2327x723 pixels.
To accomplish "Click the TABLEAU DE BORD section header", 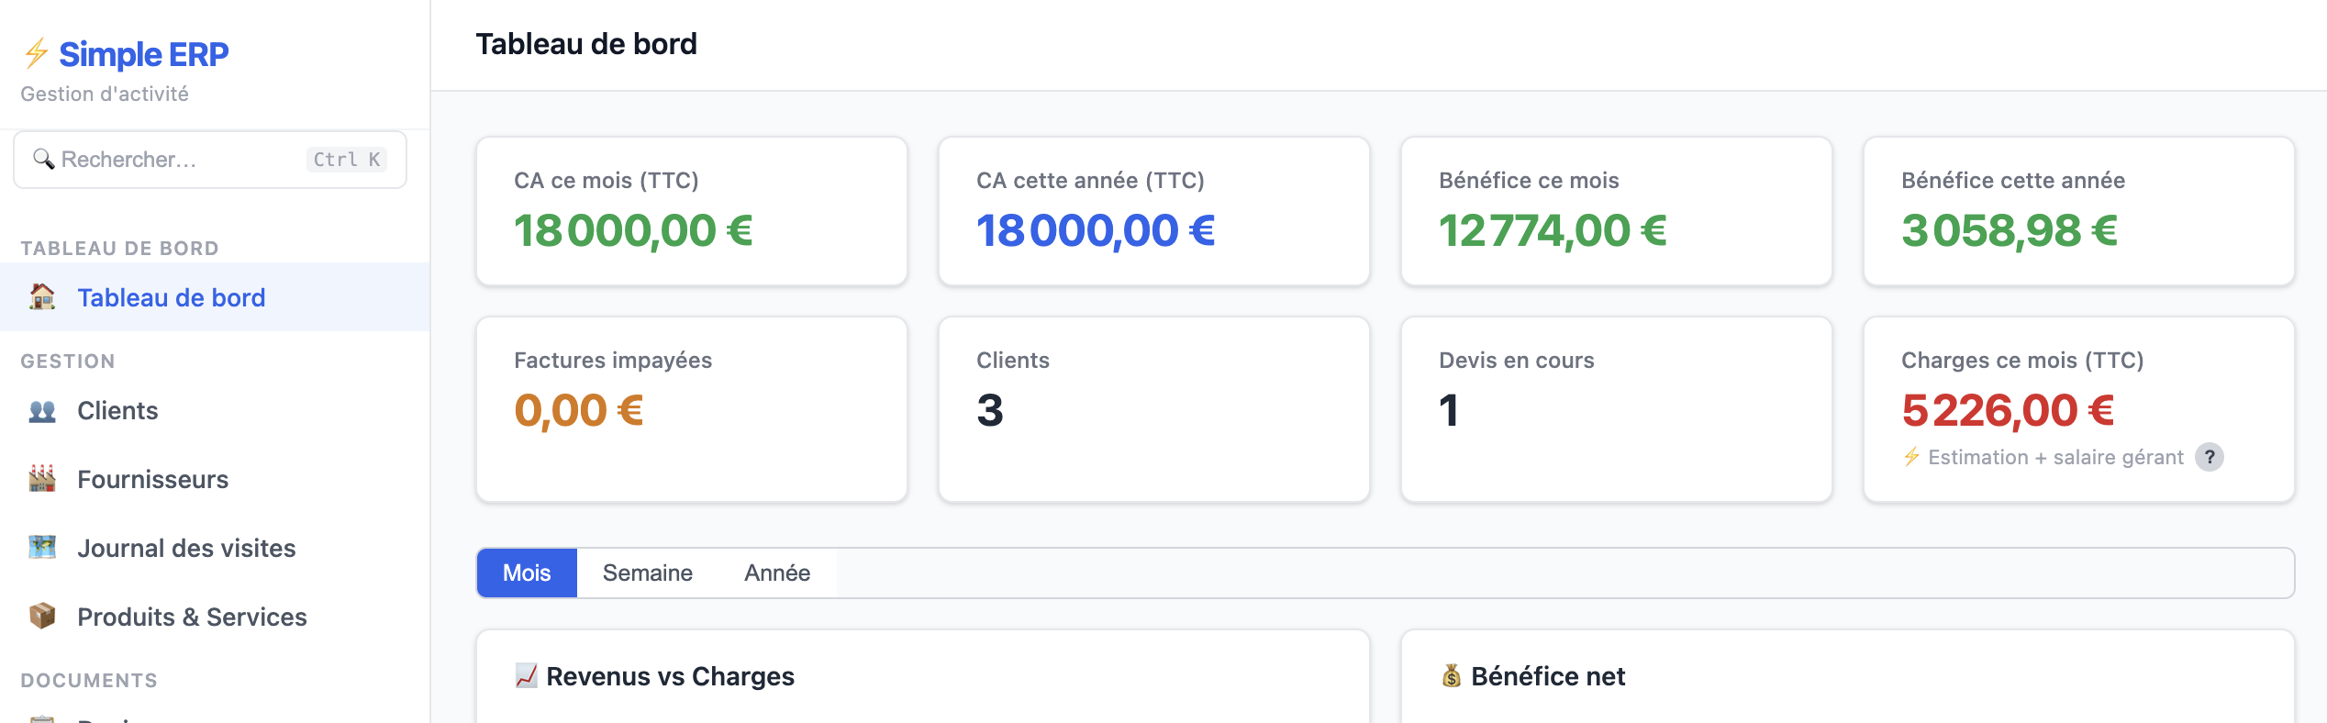I will (x=119, y=249).
